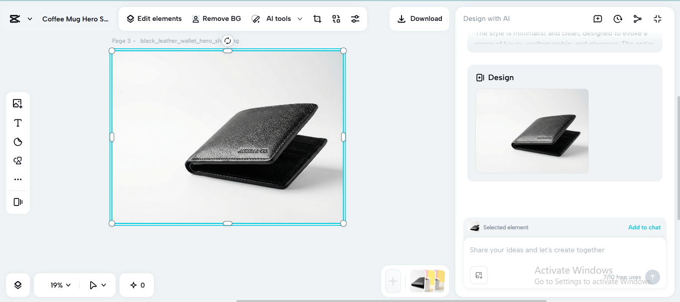Click Remove BG button
The width and height of the screenshot is (680, 302).
click(x=217, y=19)
